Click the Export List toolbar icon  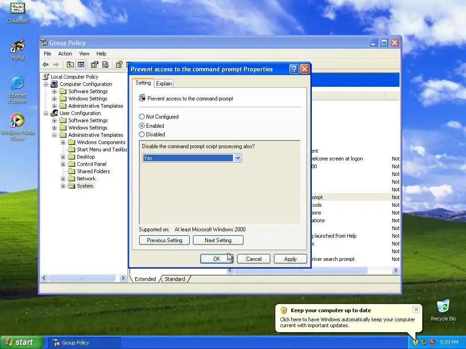point(105,65)
